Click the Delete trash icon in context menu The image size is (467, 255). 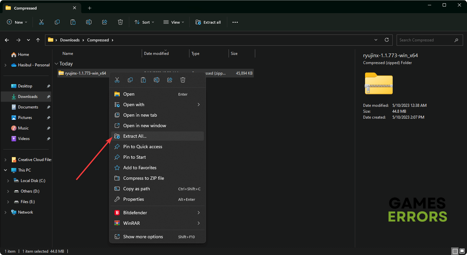point(183,80)
